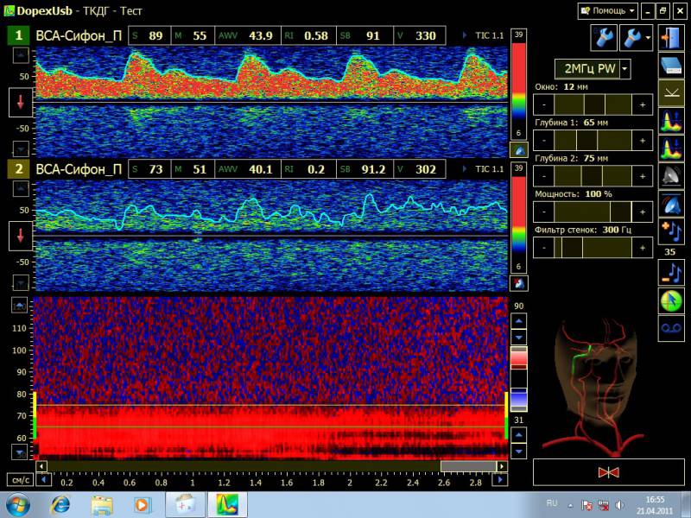Image resolution: width=691 pixels, height=518 pixels.
Task: Click time axis left blue arrow
Action: 43,480
